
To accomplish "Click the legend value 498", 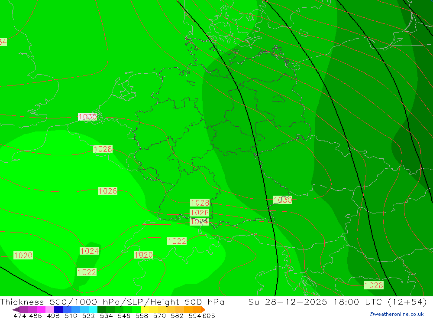I will 53,316.
